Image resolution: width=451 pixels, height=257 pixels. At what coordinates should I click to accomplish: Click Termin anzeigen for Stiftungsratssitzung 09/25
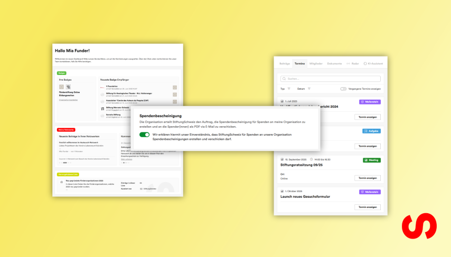pyautogui.click(x=368, y=178)
